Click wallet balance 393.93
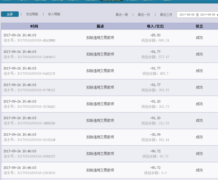The height and width of the screenshot is (180, 218). (164, 90)
